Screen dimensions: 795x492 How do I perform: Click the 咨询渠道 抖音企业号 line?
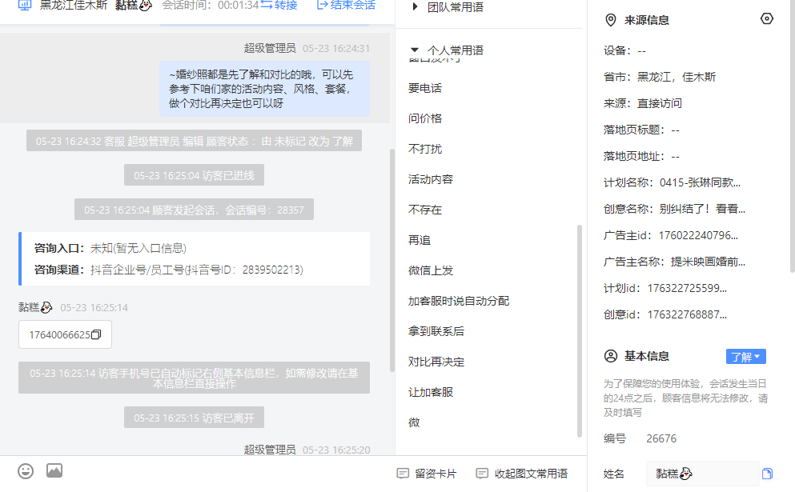pyautogui.click(x=168, y=270)
